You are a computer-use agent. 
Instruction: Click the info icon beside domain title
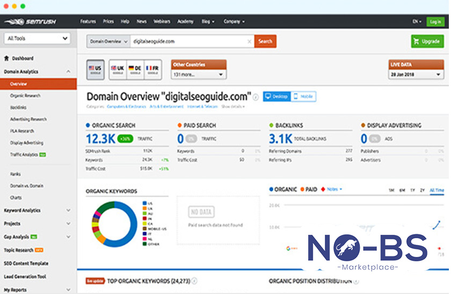(256, 98)
